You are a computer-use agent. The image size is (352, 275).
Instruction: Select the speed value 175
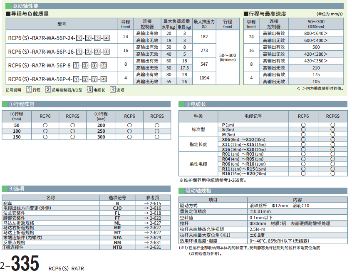click(316, 74)
